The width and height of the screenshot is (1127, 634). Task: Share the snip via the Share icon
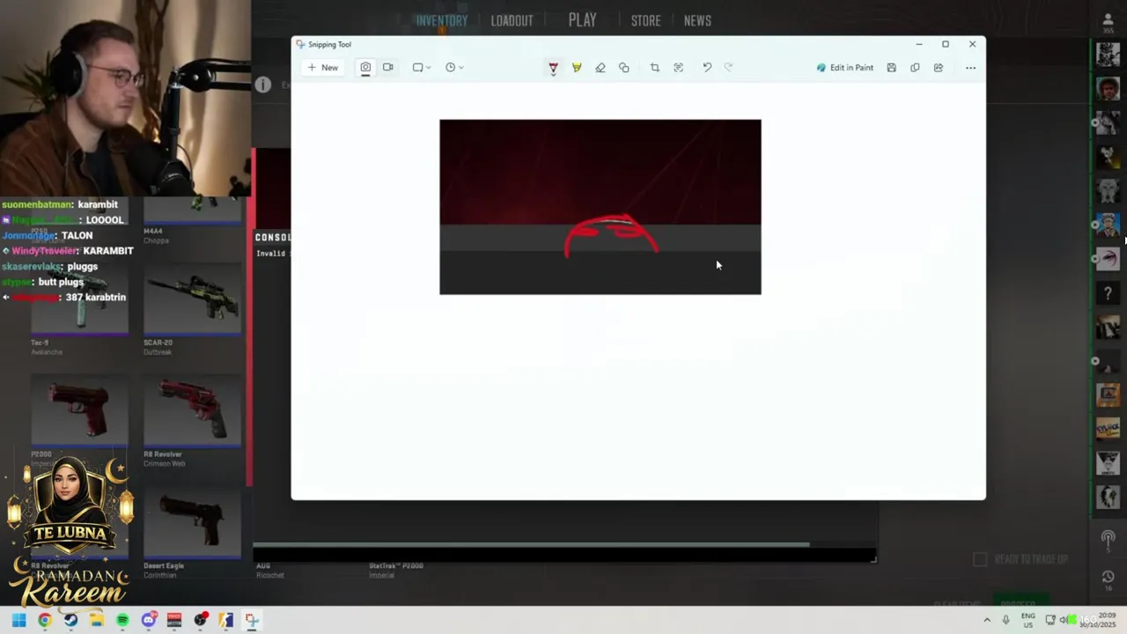[939, 68]
